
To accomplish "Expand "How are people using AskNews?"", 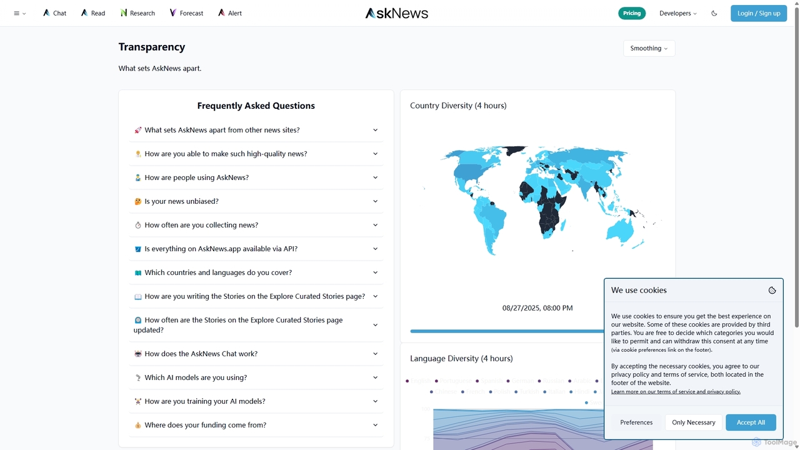I will coord(256,177).
